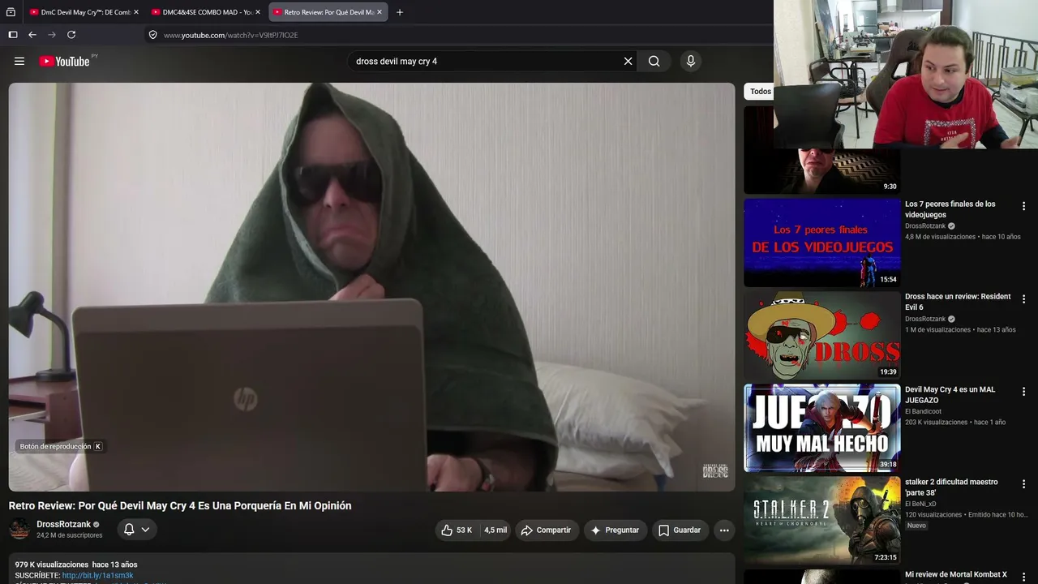This screenshot has width=1038, height=584.
Task: Visit El BeNi_xD channel under stalker video
Action: coord(920,504)
